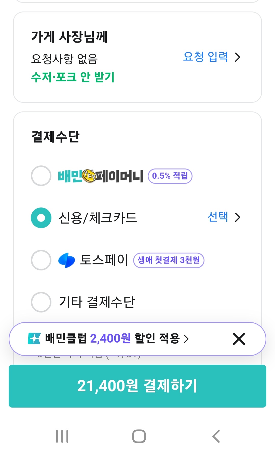Screen dimensions: 275x457
Task: Tap the 0.5% 적립 reward badge
Action: pyautogui.click(x=170, y=176)
